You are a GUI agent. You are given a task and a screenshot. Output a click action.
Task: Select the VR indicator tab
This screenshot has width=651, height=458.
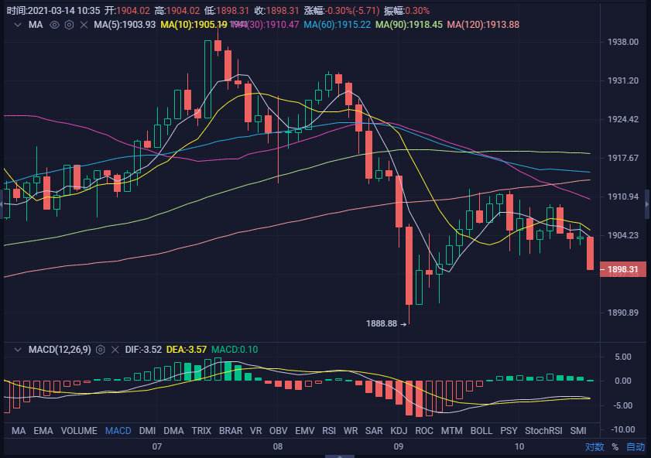(255, 431)
